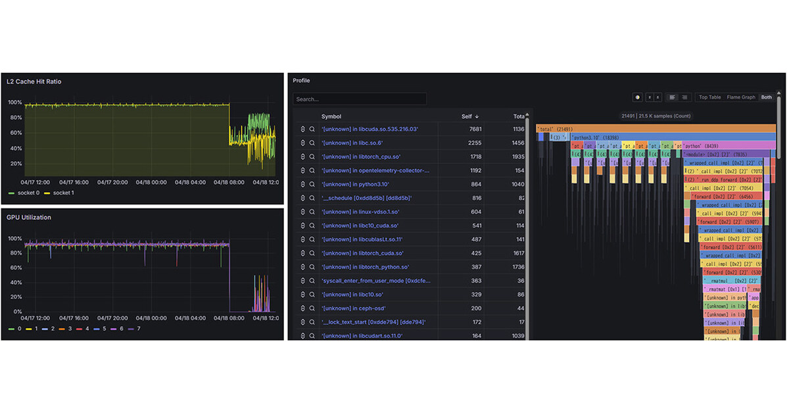Image resolution: width=787 pixels, height=413 pixels.
Task: Click the left text-align icon in the Profile toolbar
Action: pos(672,97)
